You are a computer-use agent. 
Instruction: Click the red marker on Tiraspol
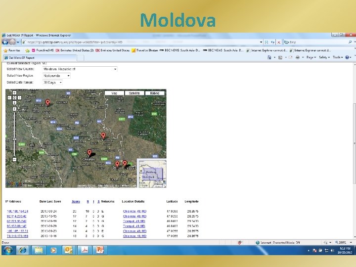(x=125, y=164)
